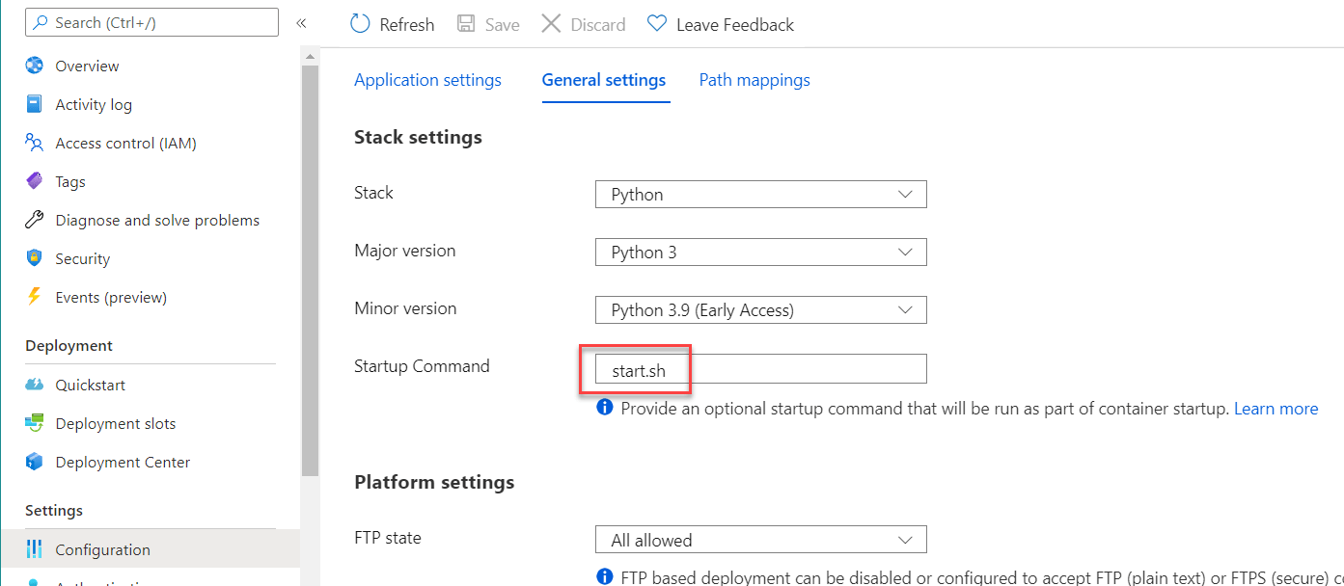Click inside the Startup Command field

point(760,368)
